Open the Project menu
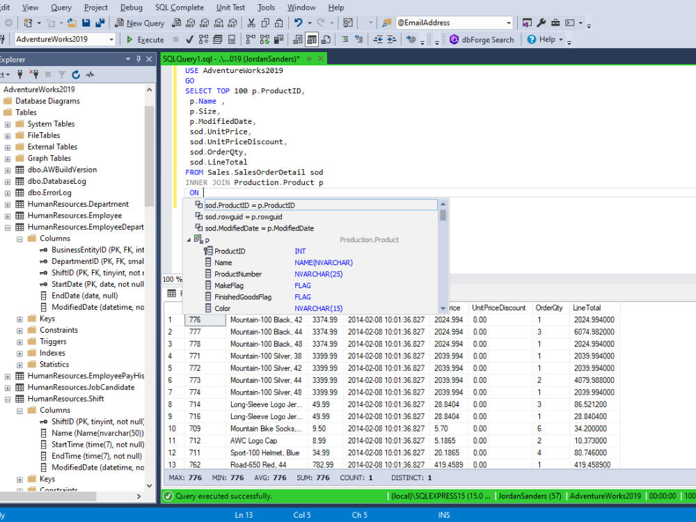 click(x=96, y=8)
